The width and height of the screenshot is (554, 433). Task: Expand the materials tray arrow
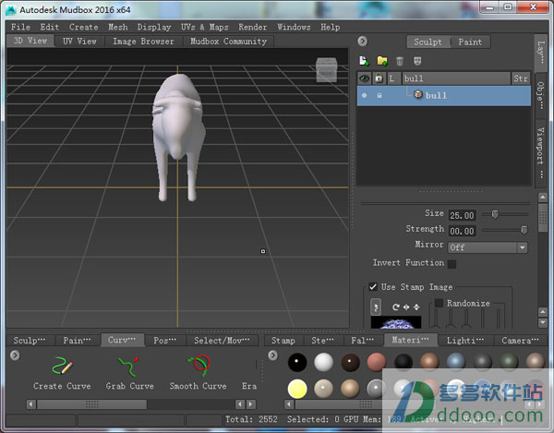tap(272, 355)
